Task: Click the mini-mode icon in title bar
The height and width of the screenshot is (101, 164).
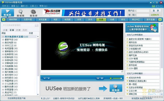Action: 151,3
